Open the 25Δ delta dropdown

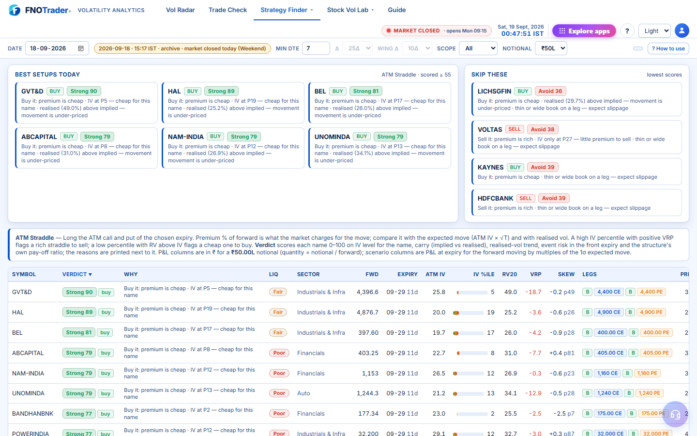point(357,48)
